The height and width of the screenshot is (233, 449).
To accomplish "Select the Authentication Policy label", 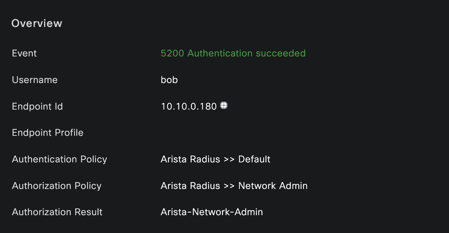I will [60, 159].
